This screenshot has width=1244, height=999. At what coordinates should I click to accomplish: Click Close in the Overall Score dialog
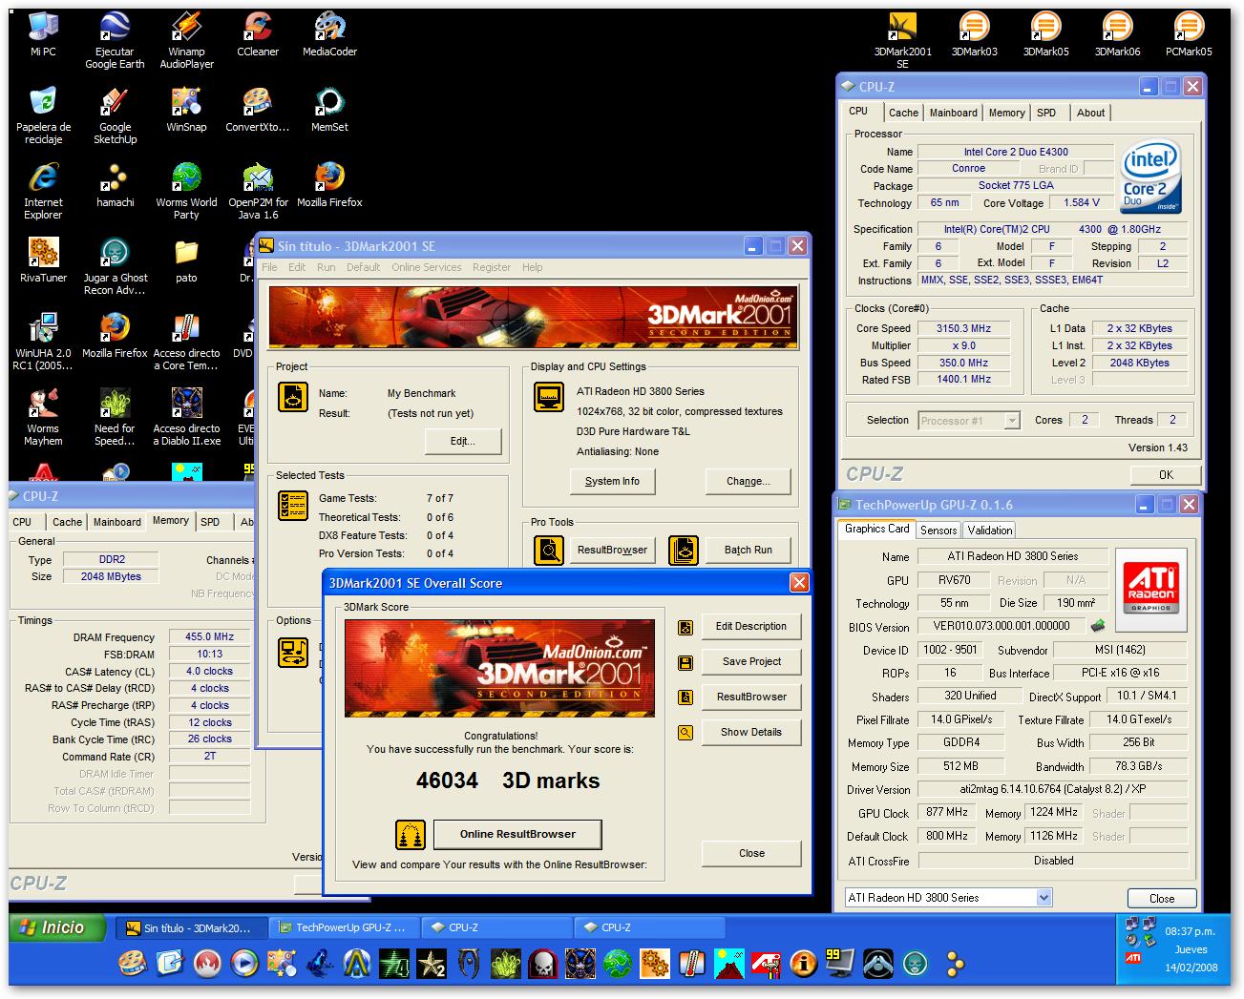pyautogui.click(x=751, y=853)
